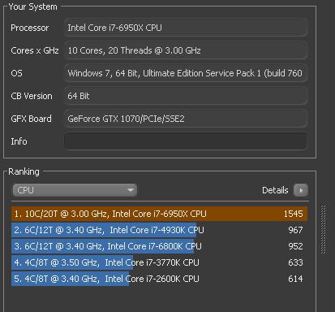Click the empty Info input field
Image resolution: width=335 pixels, height=312 pixels.
(186, 141)
